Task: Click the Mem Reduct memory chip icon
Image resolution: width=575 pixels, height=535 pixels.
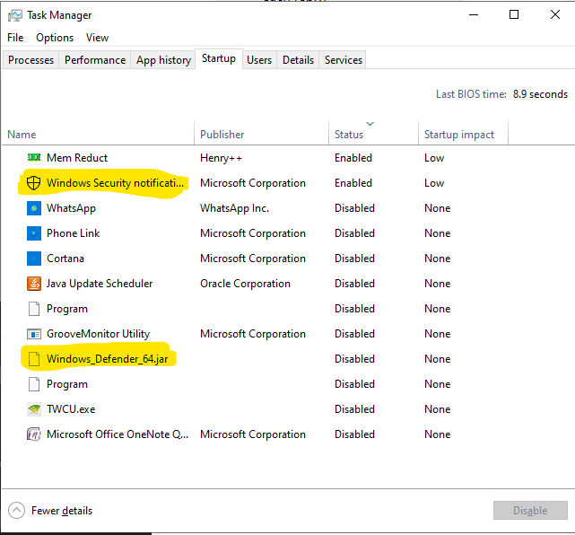Action: (34, 157)
